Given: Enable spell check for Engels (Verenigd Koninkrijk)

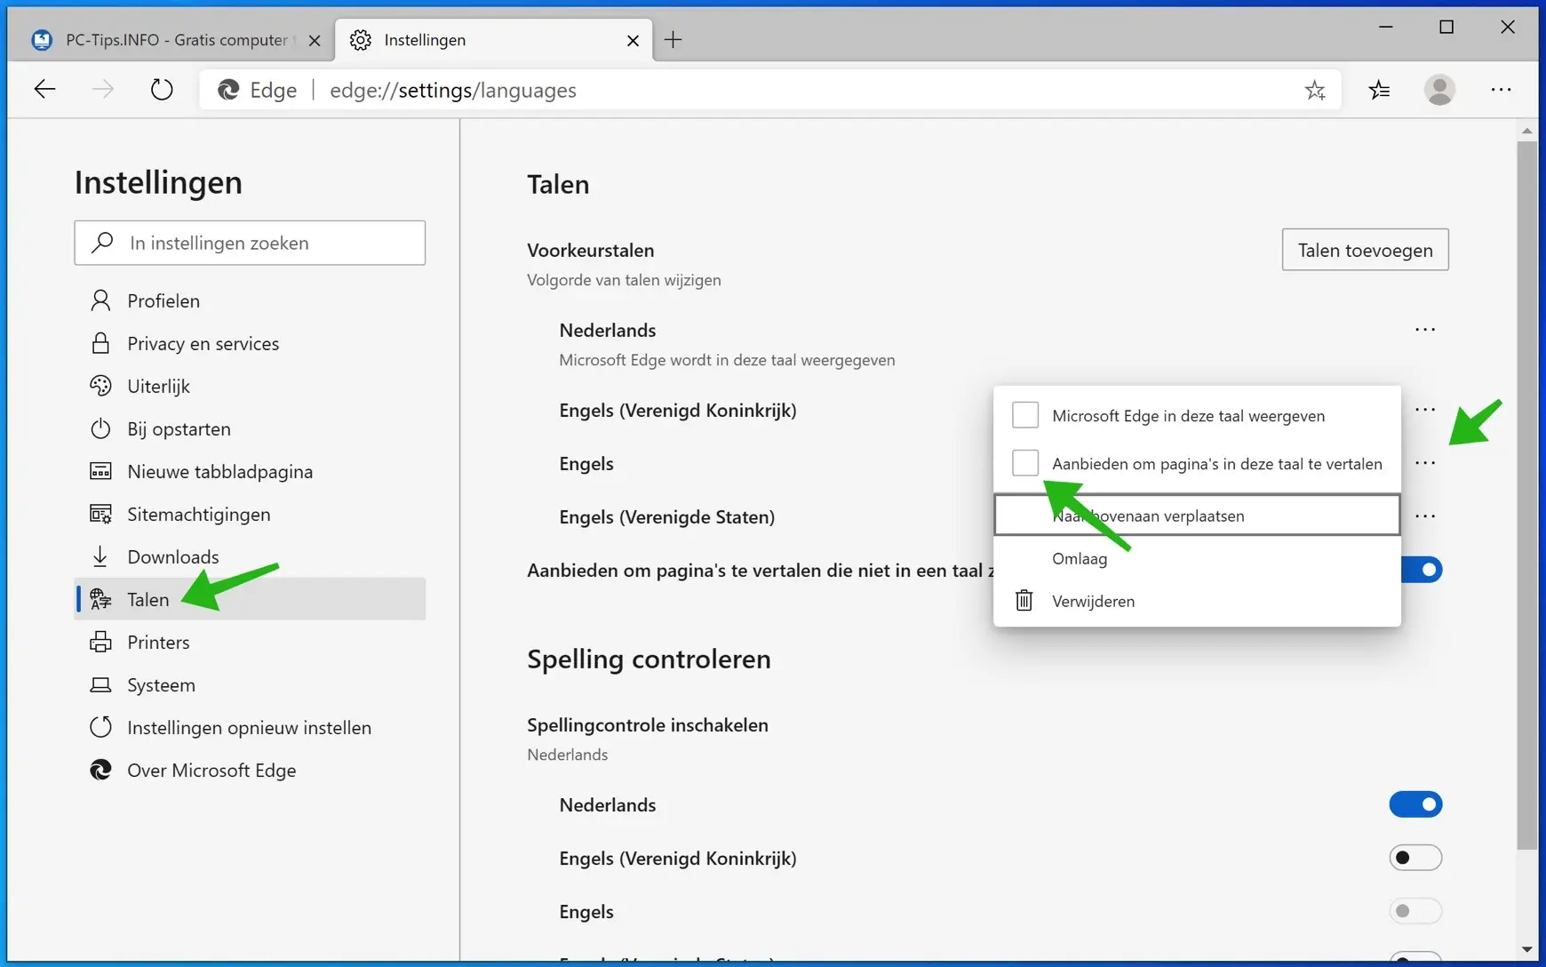Looking at the screenshot, I should tap(1415, 858).
